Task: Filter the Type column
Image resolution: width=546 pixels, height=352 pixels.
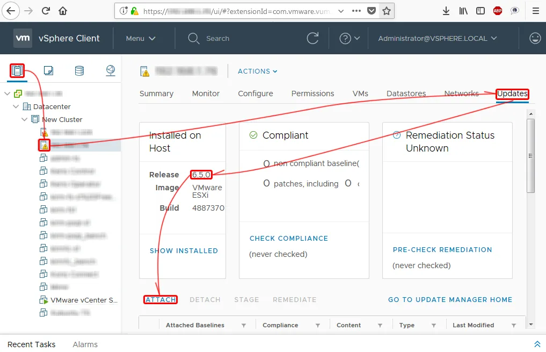Action: pos(434,325)
